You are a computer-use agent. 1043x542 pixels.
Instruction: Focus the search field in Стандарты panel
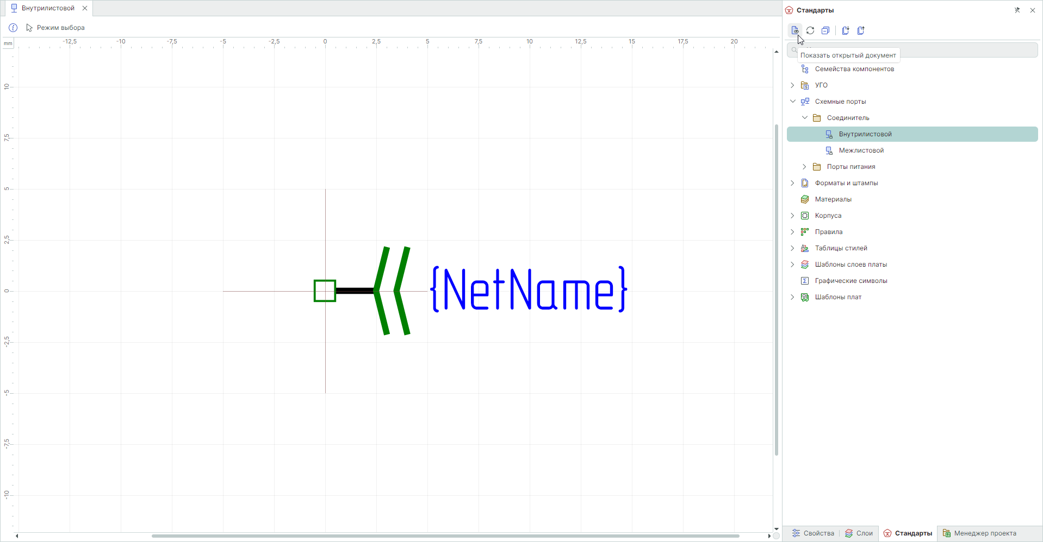point(912,50)
